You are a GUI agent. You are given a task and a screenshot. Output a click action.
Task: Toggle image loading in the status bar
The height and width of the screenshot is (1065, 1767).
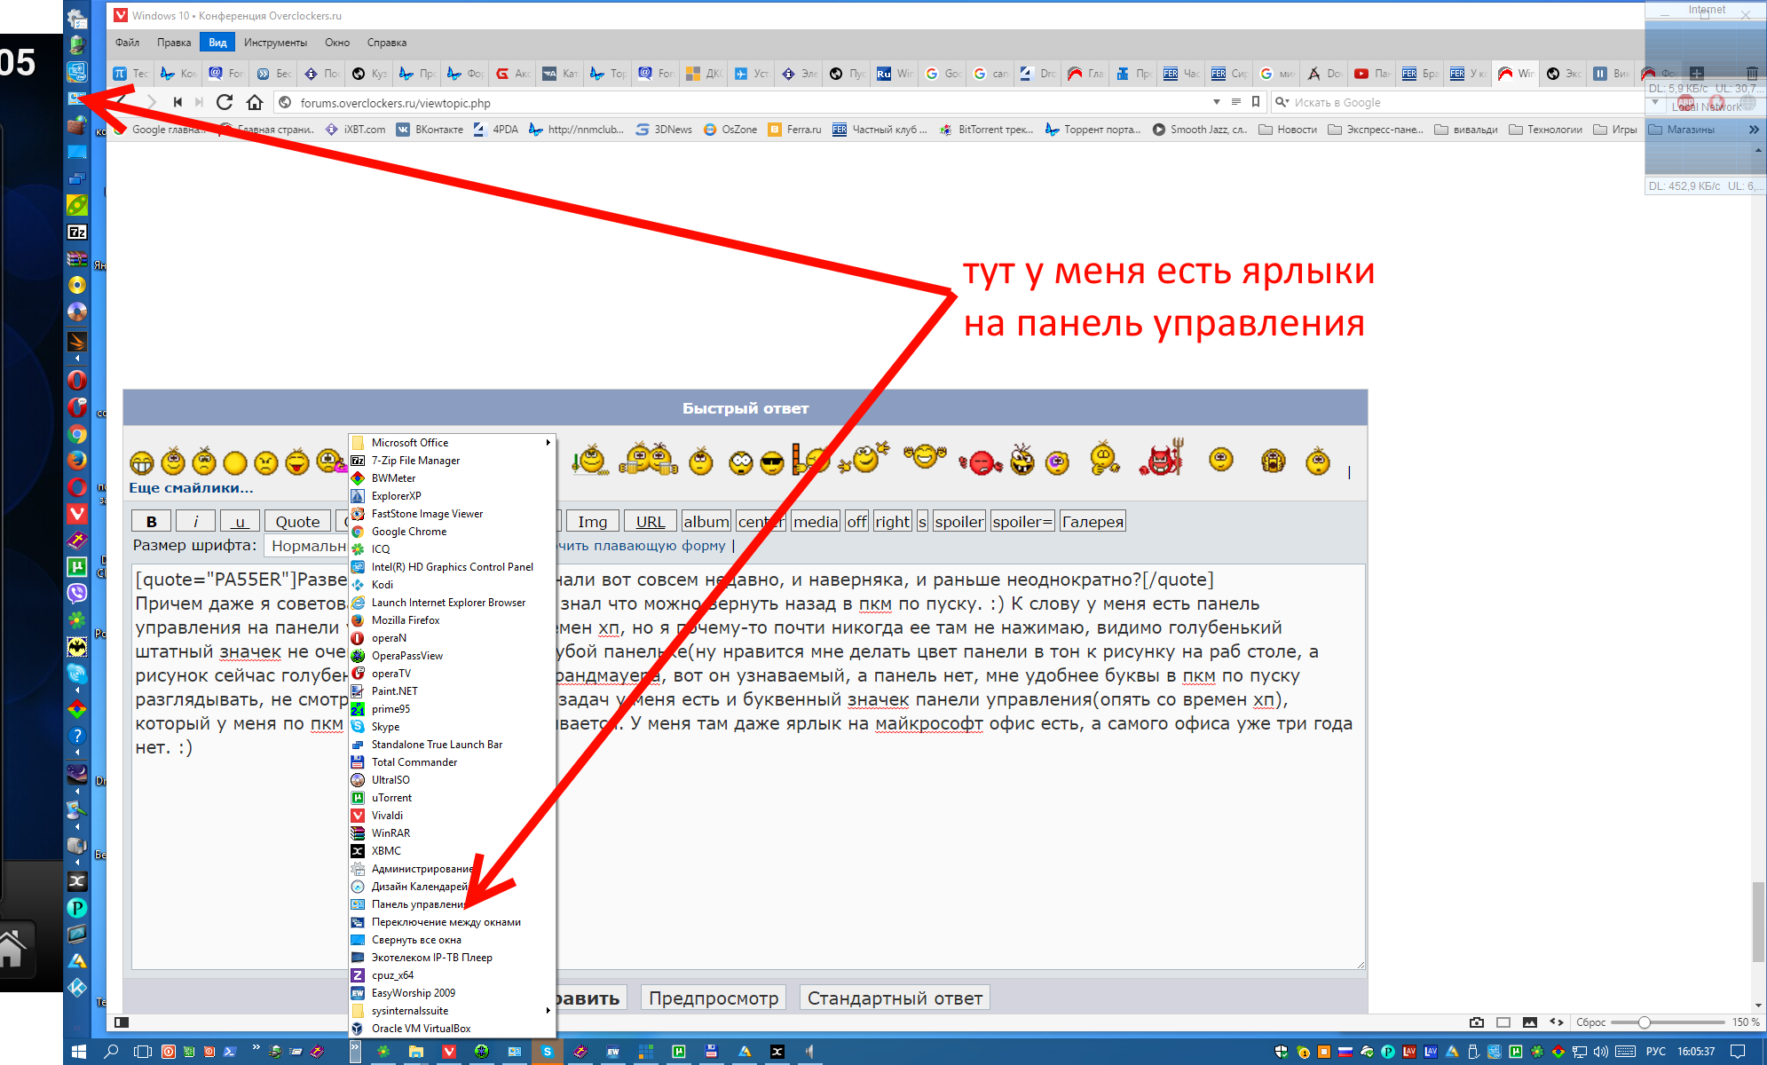[x=1530, y=1022]
